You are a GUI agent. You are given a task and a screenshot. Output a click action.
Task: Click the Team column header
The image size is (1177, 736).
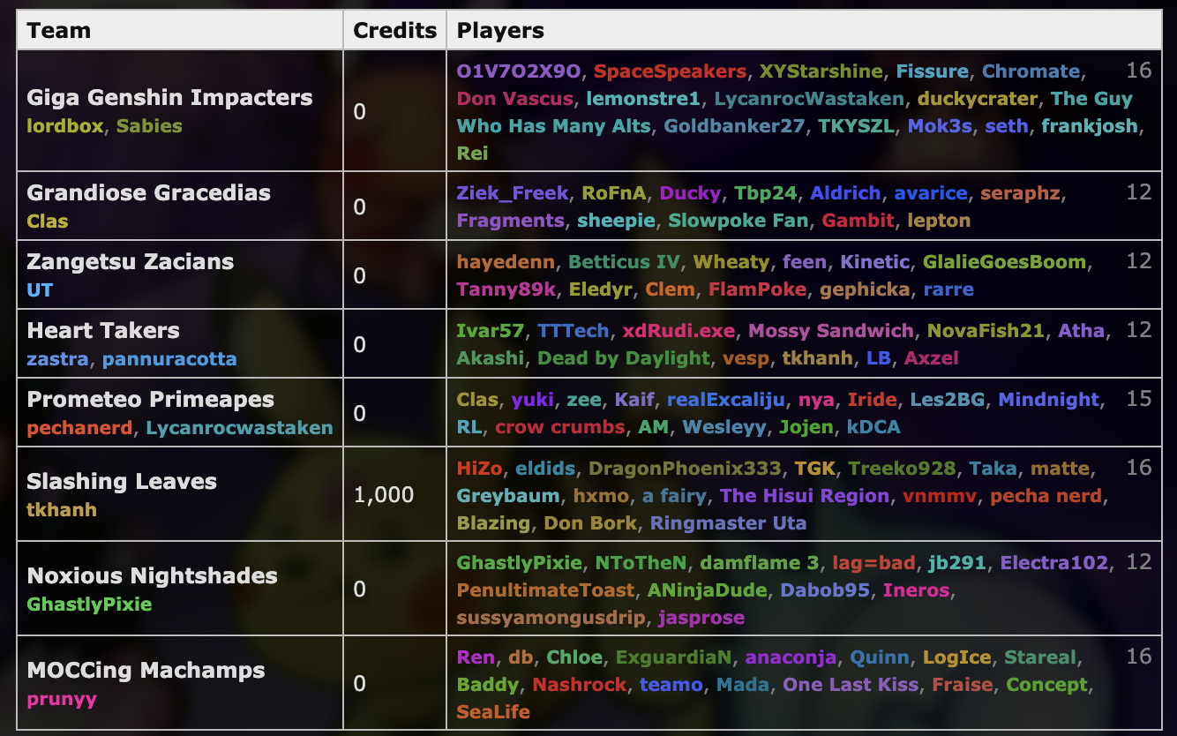[x=60, y=29]
